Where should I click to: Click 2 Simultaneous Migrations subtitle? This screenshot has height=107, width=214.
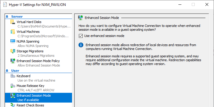(x=36, y=56)
